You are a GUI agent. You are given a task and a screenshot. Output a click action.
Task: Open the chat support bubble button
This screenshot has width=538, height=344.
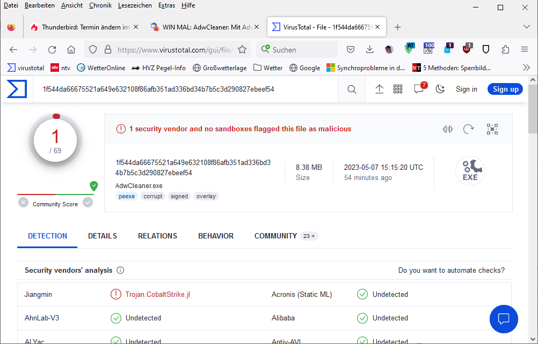(504, 319)
